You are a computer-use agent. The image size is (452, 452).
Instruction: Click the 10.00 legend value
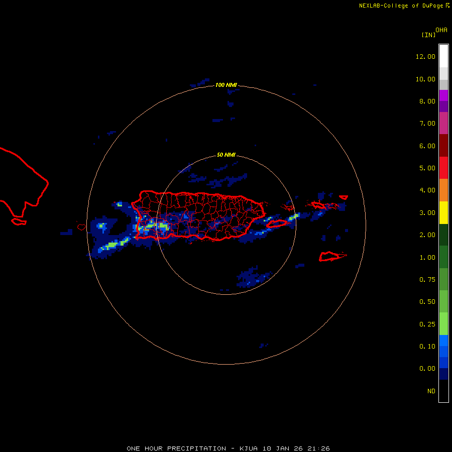[x=425, y=79]
